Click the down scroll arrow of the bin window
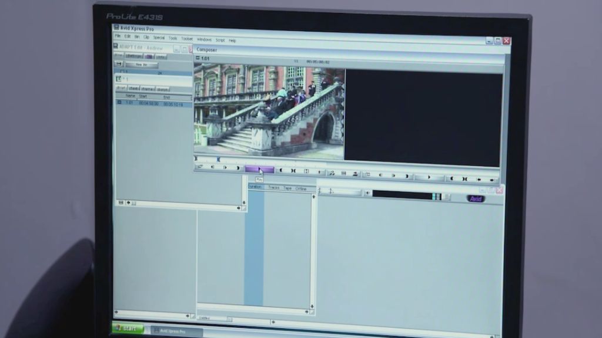Image resolution: width=602 pixels, height=338 pixels. (x=244, y=202)
